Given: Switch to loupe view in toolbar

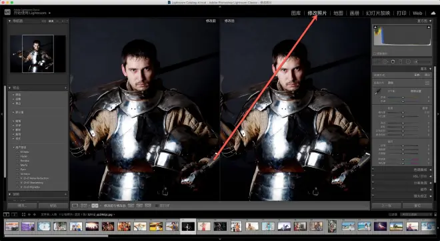Looking at the screenshot, I should coord(75,206).
